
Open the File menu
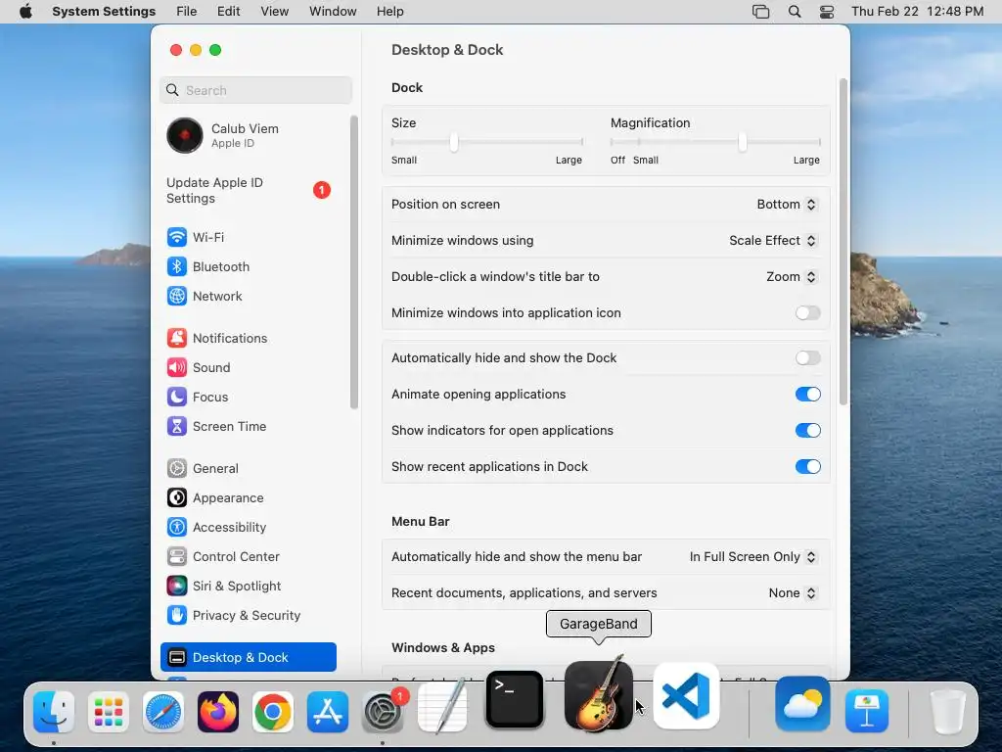(x=187, y=11)
